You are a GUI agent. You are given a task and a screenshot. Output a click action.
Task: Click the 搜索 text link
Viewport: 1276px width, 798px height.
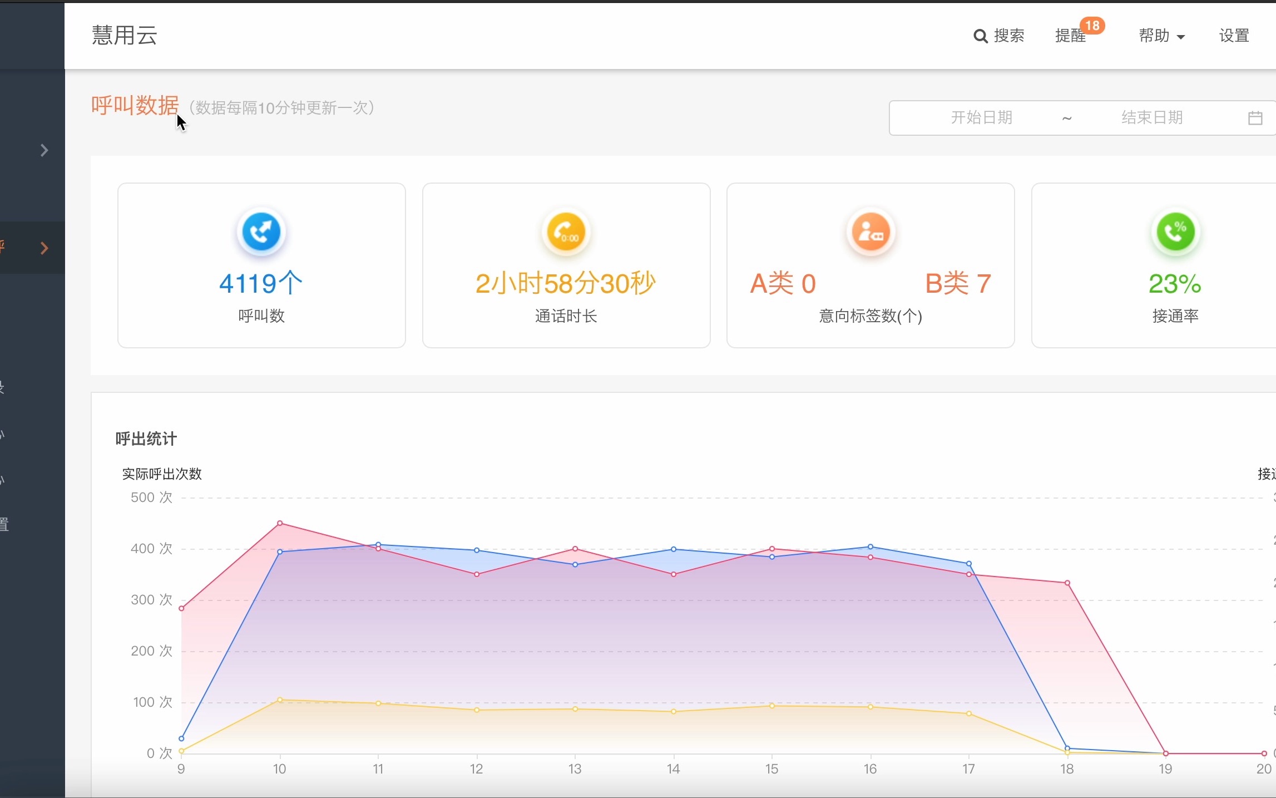pos(1009,36)
